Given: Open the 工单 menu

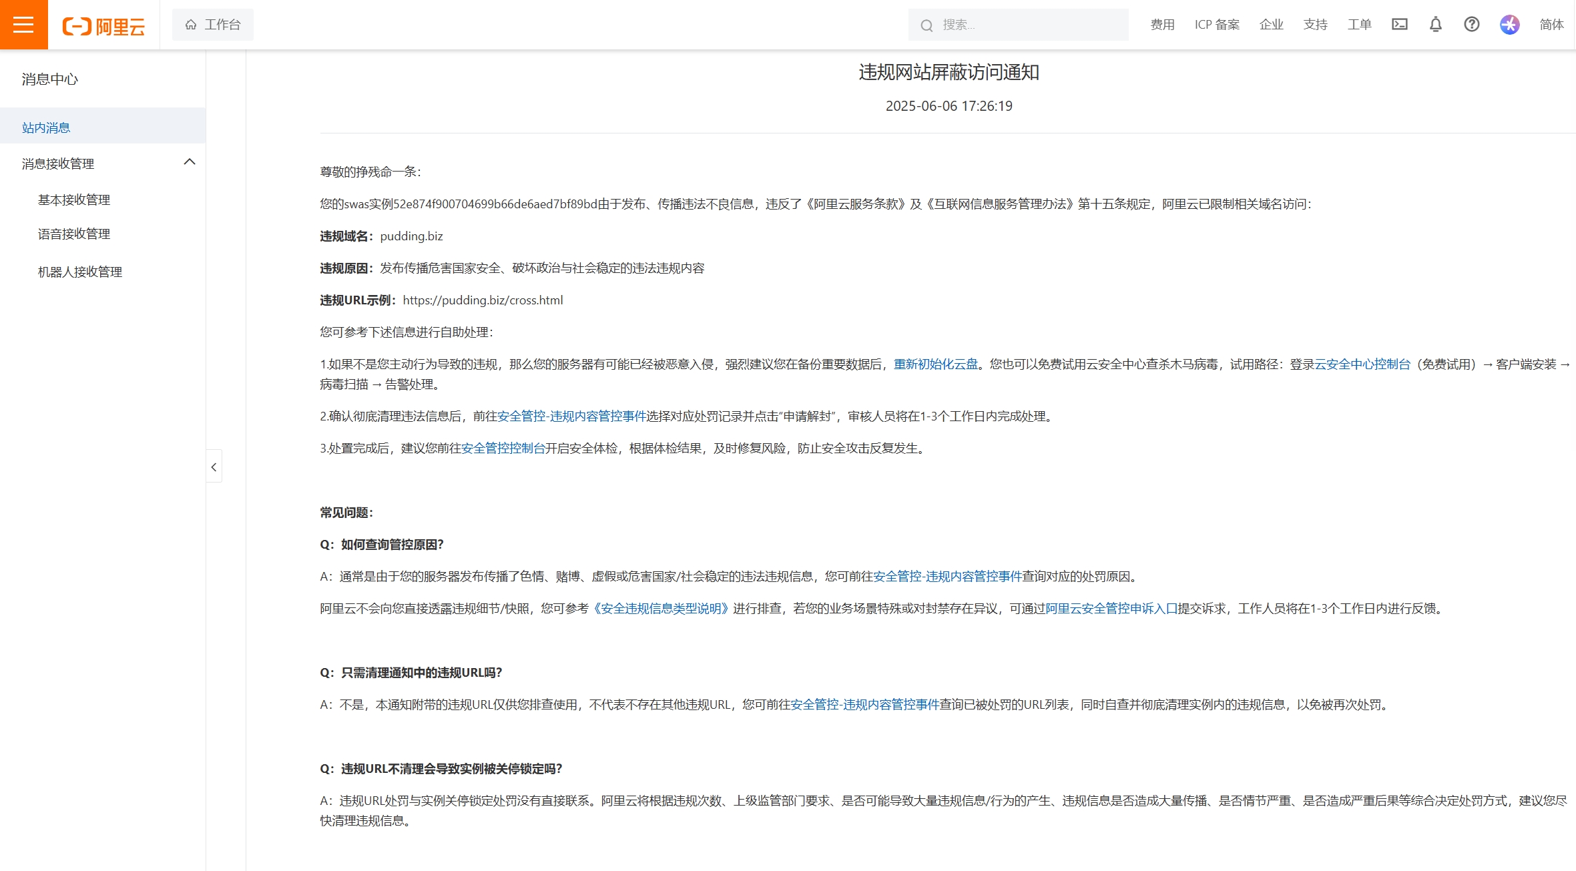Looking at the screenshot, I should pyautogui.click(x=1359, y=25).
